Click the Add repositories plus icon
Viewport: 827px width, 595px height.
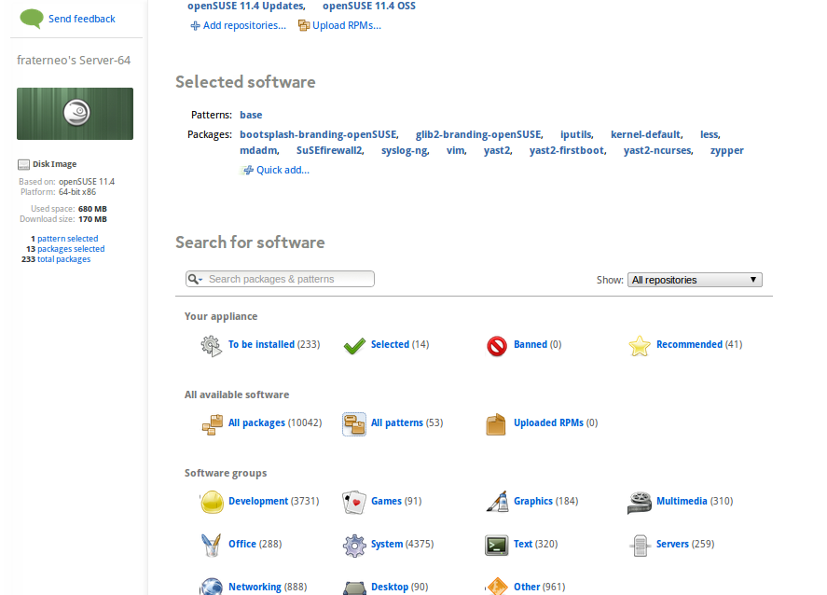tap(195, 26)
